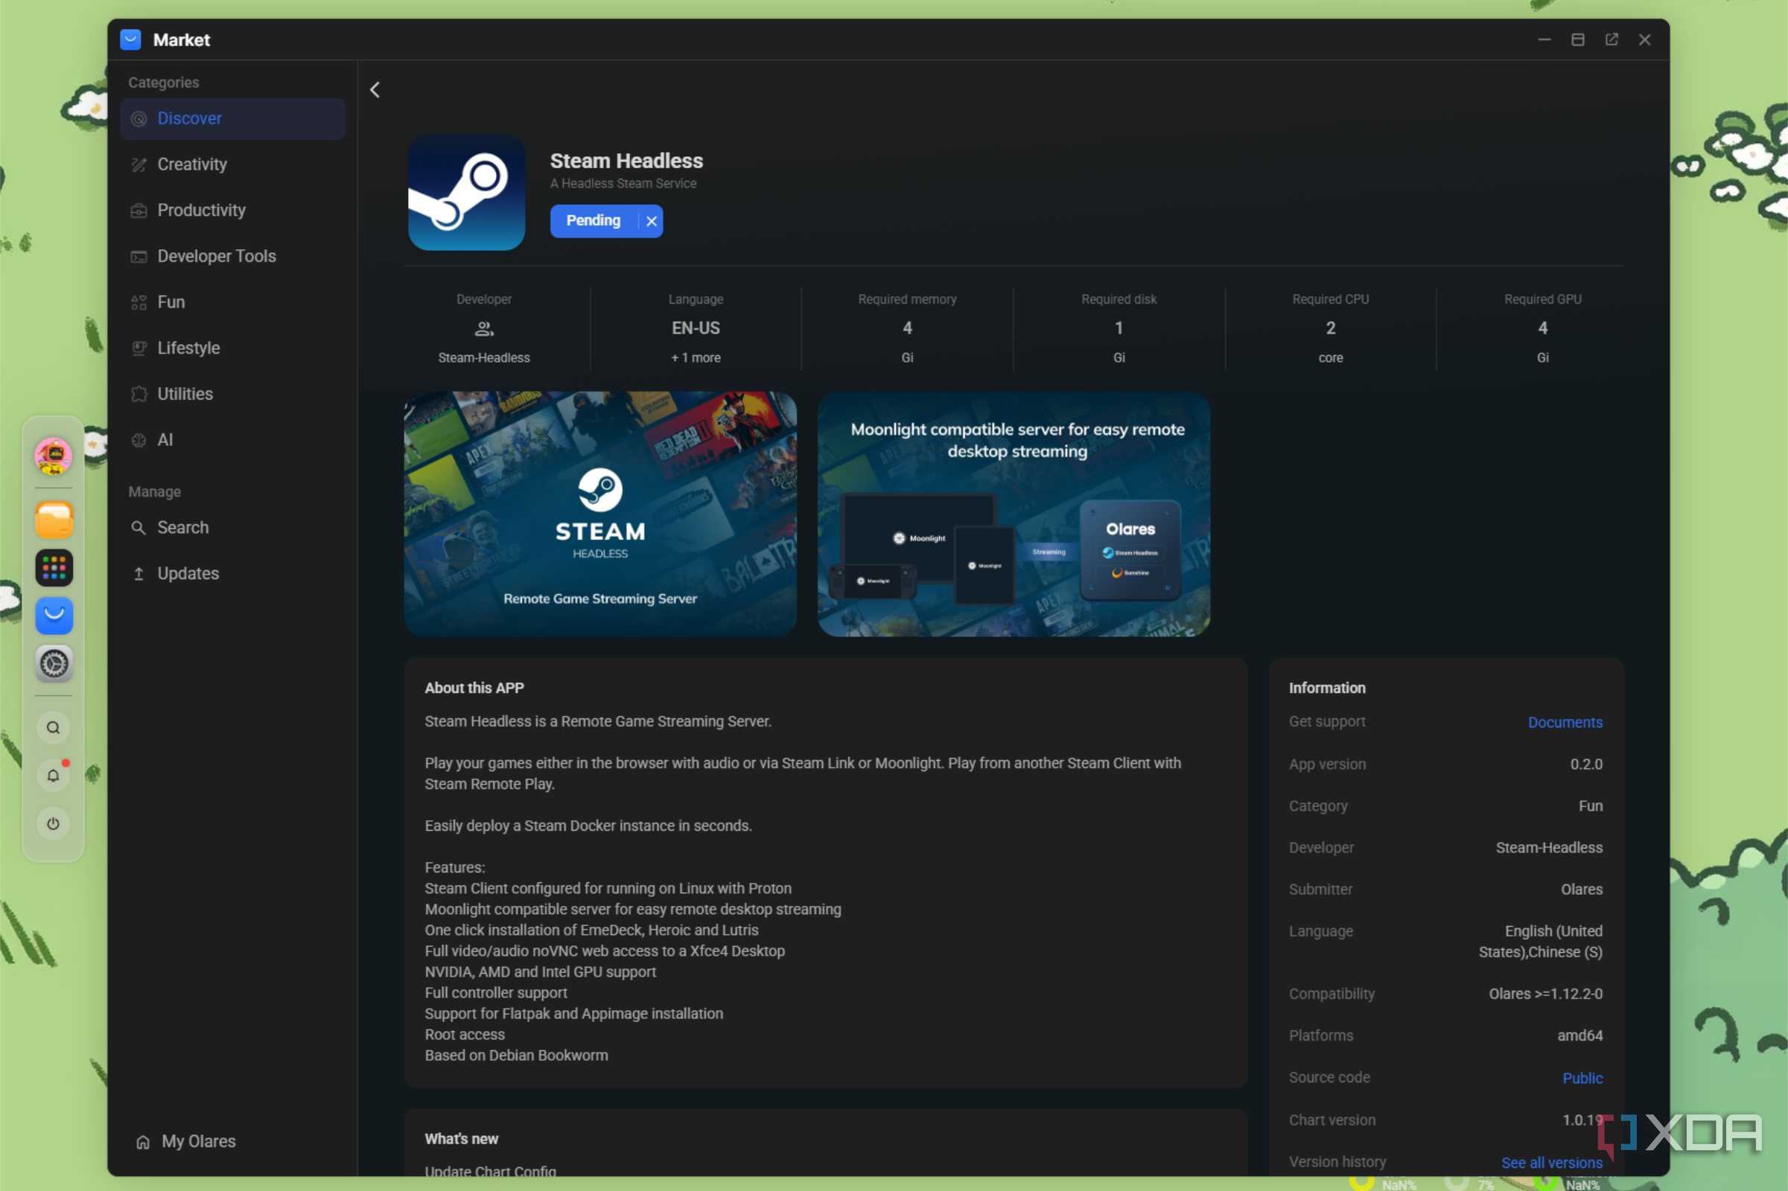
Task: Click the Market logo in title bar
Action: coord(131,39)
